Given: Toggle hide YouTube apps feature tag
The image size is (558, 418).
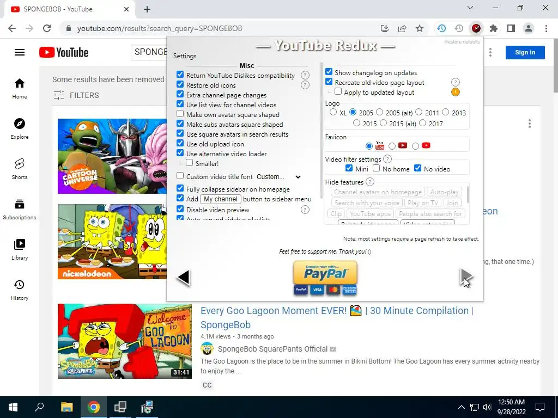Looking at the screenshot, I should pos(370,213).
